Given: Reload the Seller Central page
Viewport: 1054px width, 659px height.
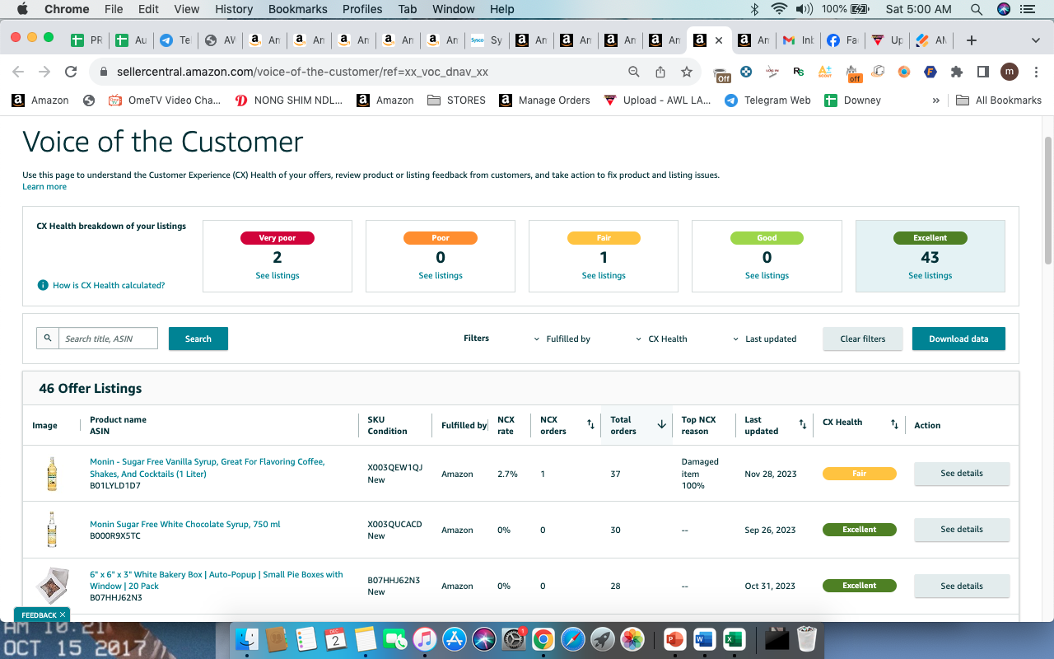Looking at the screenshot, I should point(71,72).
